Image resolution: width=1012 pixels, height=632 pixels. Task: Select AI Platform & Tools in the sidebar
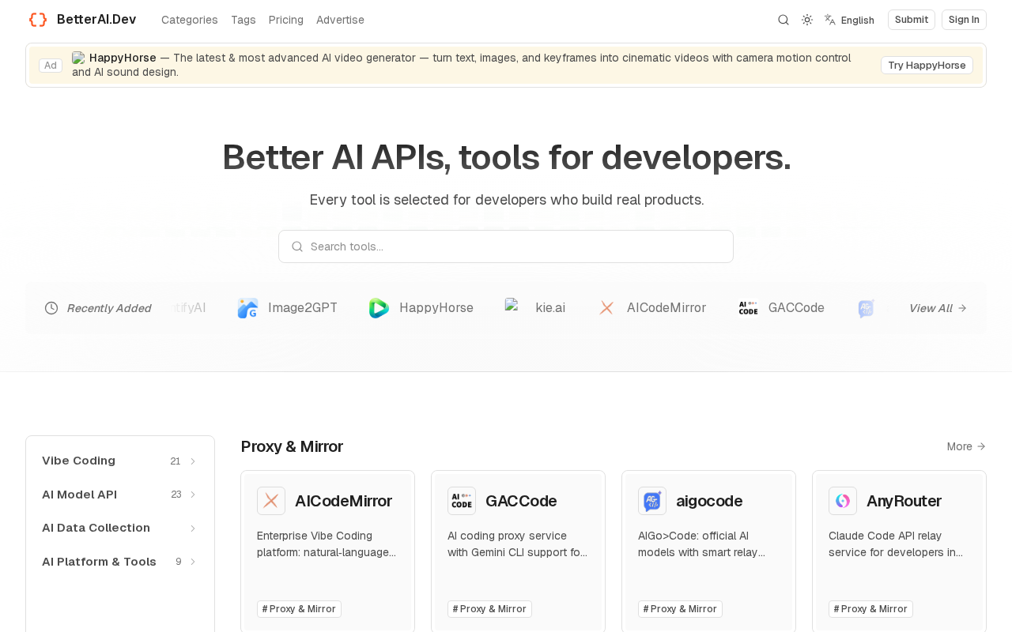click(99, 562)
